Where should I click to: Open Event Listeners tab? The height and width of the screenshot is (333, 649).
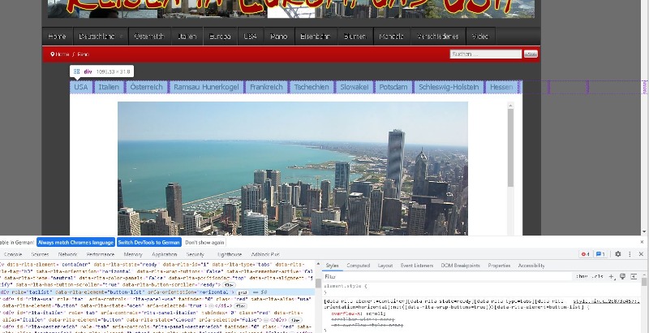coord(417,266)
